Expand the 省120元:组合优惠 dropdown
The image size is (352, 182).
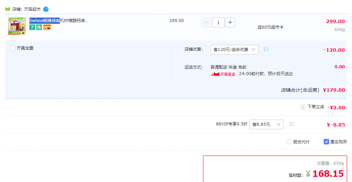tap(234, 50)
